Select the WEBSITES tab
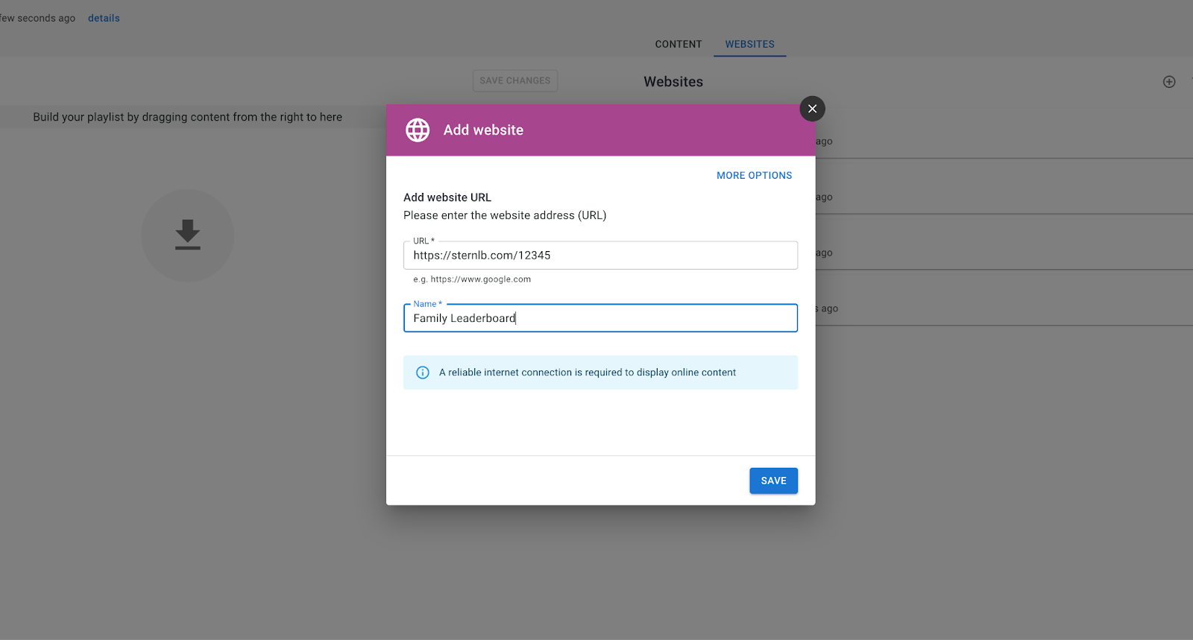The width and height of the screenshot is (1193, 640). (x=749, y=44)
